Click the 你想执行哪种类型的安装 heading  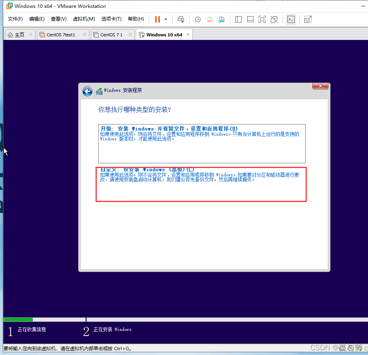[x=135, y=110]
